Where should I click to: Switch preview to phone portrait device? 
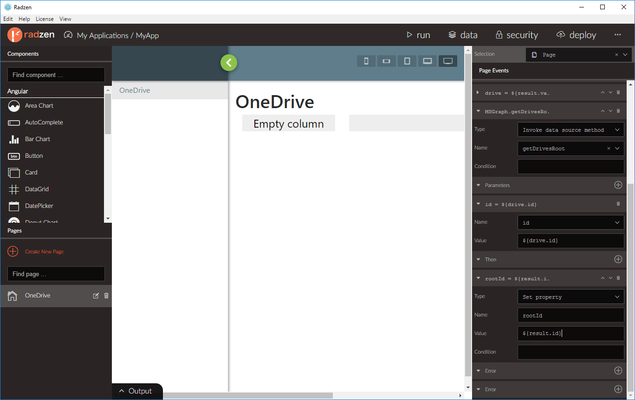tap(366, 61)
